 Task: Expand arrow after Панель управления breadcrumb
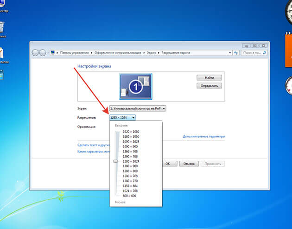[92, 53]
